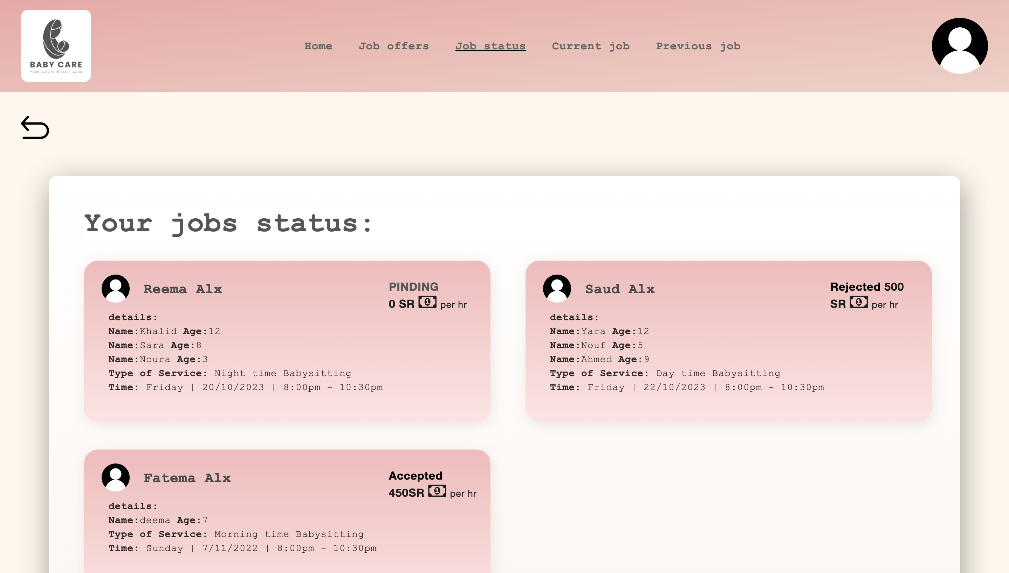Select Name:Khalid Age:12 row

tap(164, 331)
